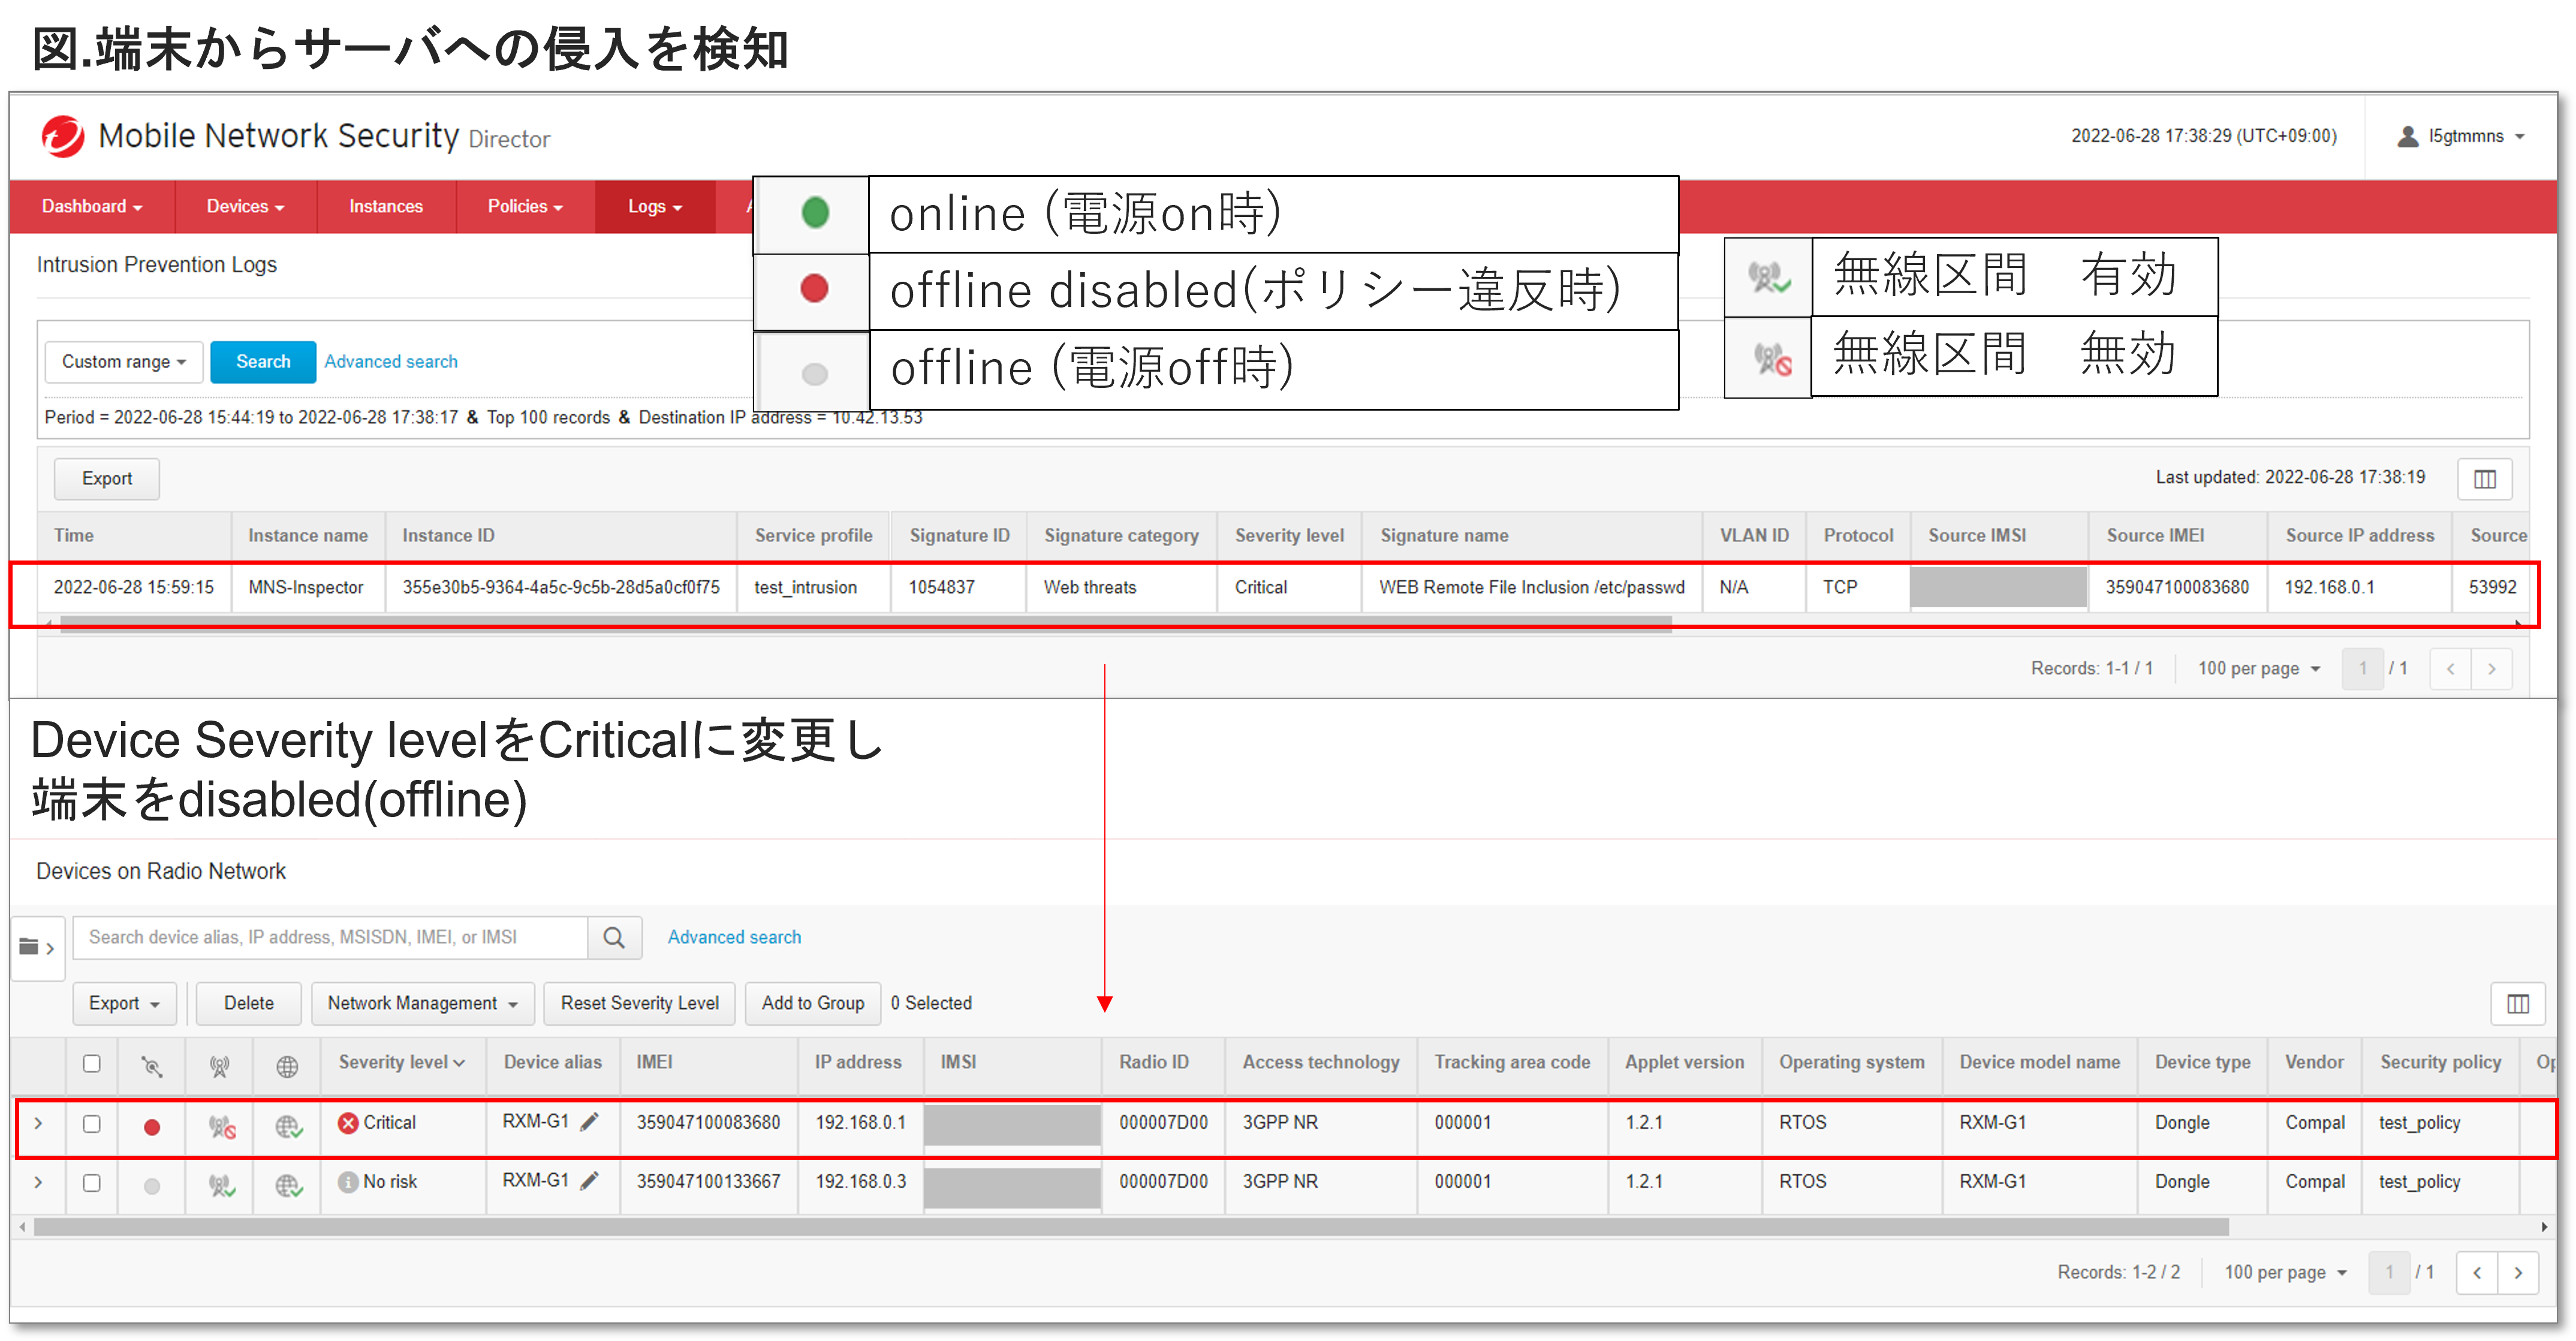The width and height of the screenshot is (2576, 1341).
Task: Check the box for No risk device 359047100133667
Action: (91, 1182)
